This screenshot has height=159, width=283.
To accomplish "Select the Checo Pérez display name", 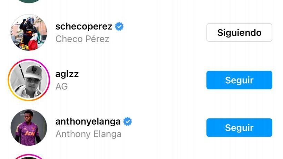I will [82, 39].
